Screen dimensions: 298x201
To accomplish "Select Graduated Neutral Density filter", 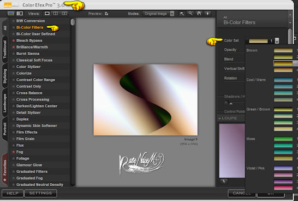I will click(40, 185).
